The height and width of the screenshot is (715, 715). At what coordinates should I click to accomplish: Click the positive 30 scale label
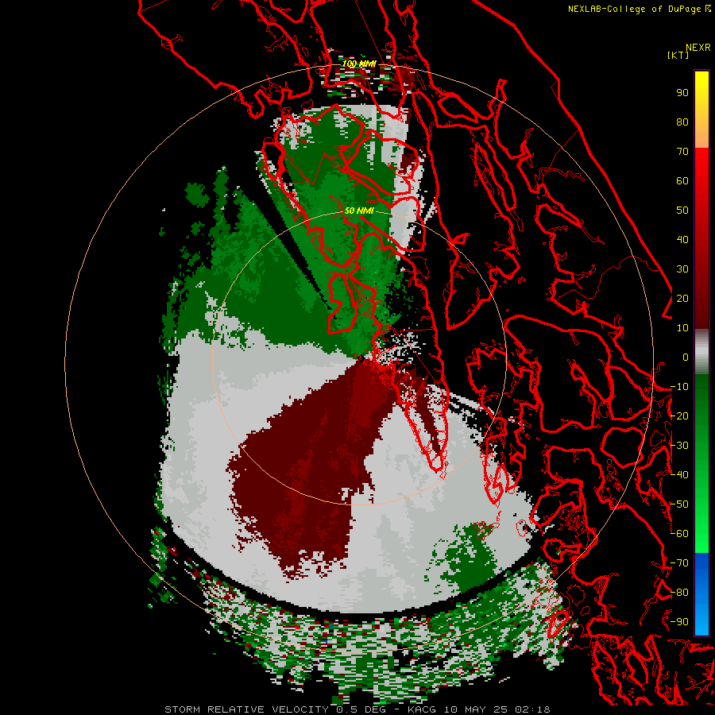click(x=682, y=269)
